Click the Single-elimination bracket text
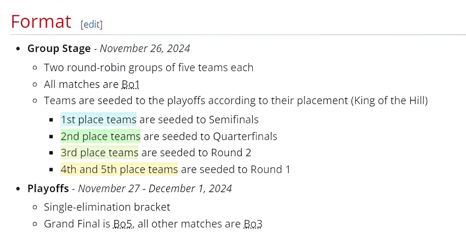 click(x=107, y=207)
